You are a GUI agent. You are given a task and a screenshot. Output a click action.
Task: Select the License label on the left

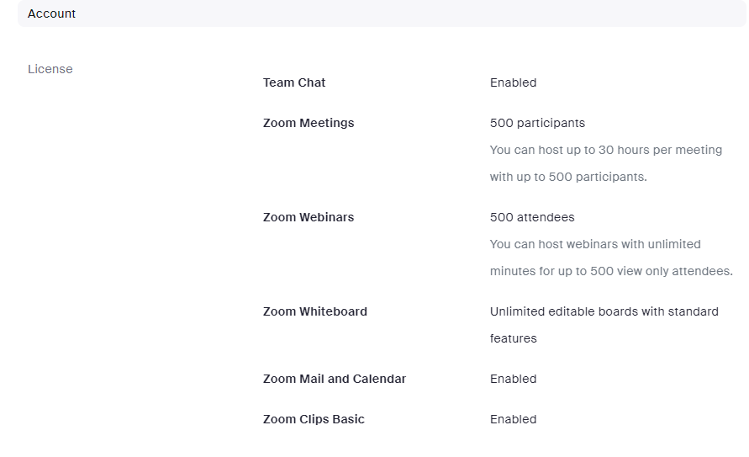(50, 69)
